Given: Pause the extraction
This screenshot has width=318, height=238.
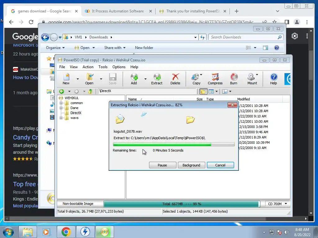Looking at the screenshot, I should pyautogui.click(x=162, y=165).
